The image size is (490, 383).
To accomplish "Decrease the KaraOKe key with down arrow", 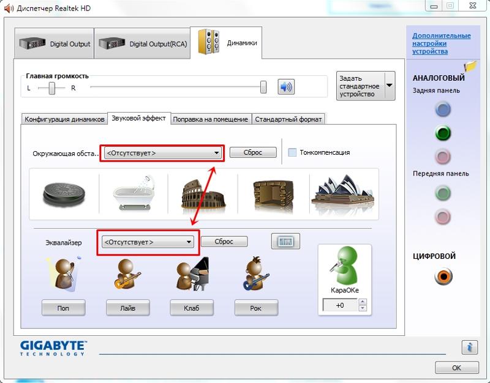I will pos(363,308).
